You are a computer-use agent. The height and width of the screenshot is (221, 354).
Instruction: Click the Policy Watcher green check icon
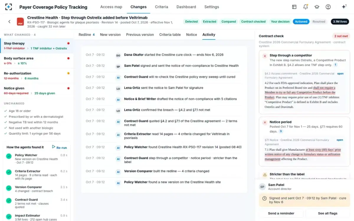[x=9, y=156]
